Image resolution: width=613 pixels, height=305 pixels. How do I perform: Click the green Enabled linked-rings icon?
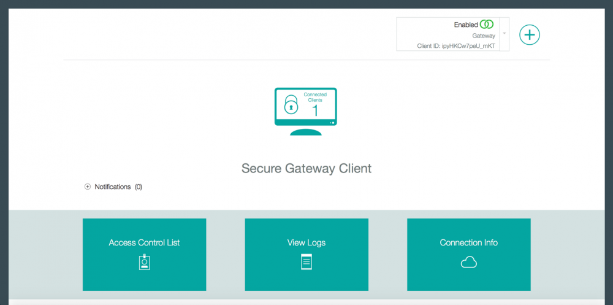pyautogui.click(x=487, y=25)
